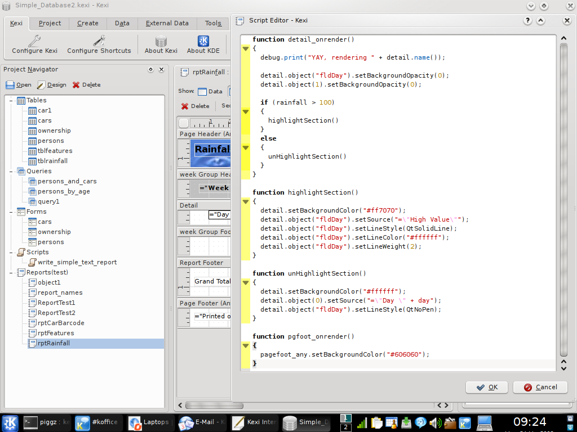Open the Data tab
577x432 pixels.
[122, 23]
